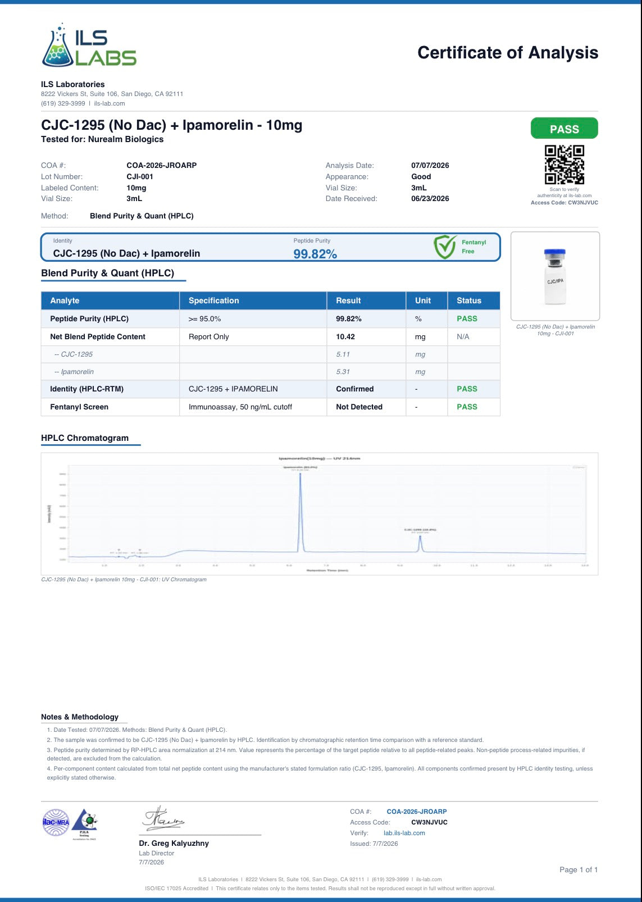Image resolution: width=642 pixels, height=902 pixels.
Task: Click Issued: 7/7/2026 text
Action: click(x=374, y=844)
